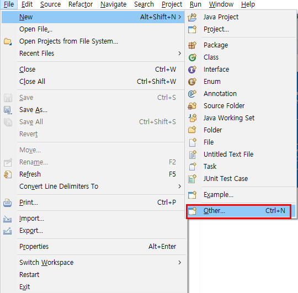Click the Refresh icon
Viewport: 298px width, 293px height.
coord(8,174)
